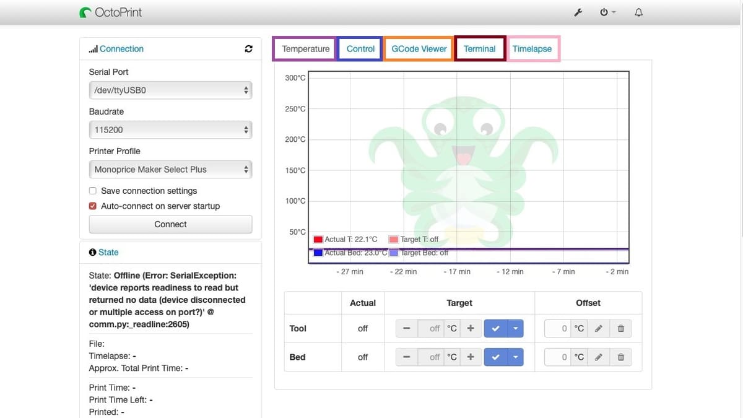The width and height of the screenshot is (743, 418).
Task: Toggle Actual T red legend swatch
Action: 318,240
